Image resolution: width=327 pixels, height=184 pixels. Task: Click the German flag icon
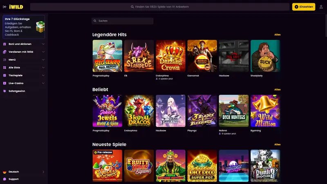point(4,172)
